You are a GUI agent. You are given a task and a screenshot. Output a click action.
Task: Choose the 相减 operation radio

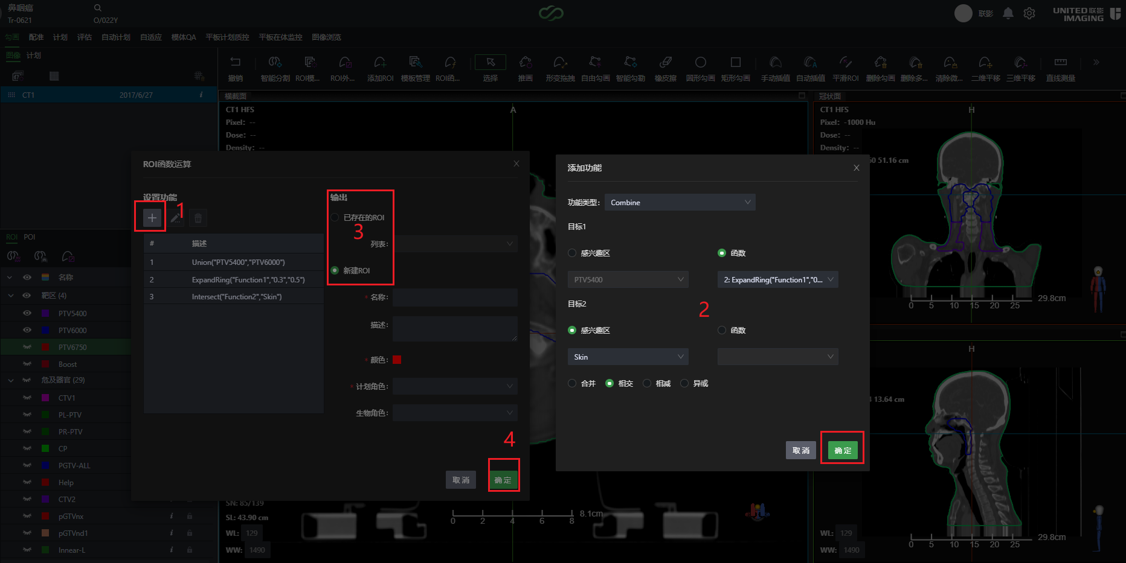[647, 383]
